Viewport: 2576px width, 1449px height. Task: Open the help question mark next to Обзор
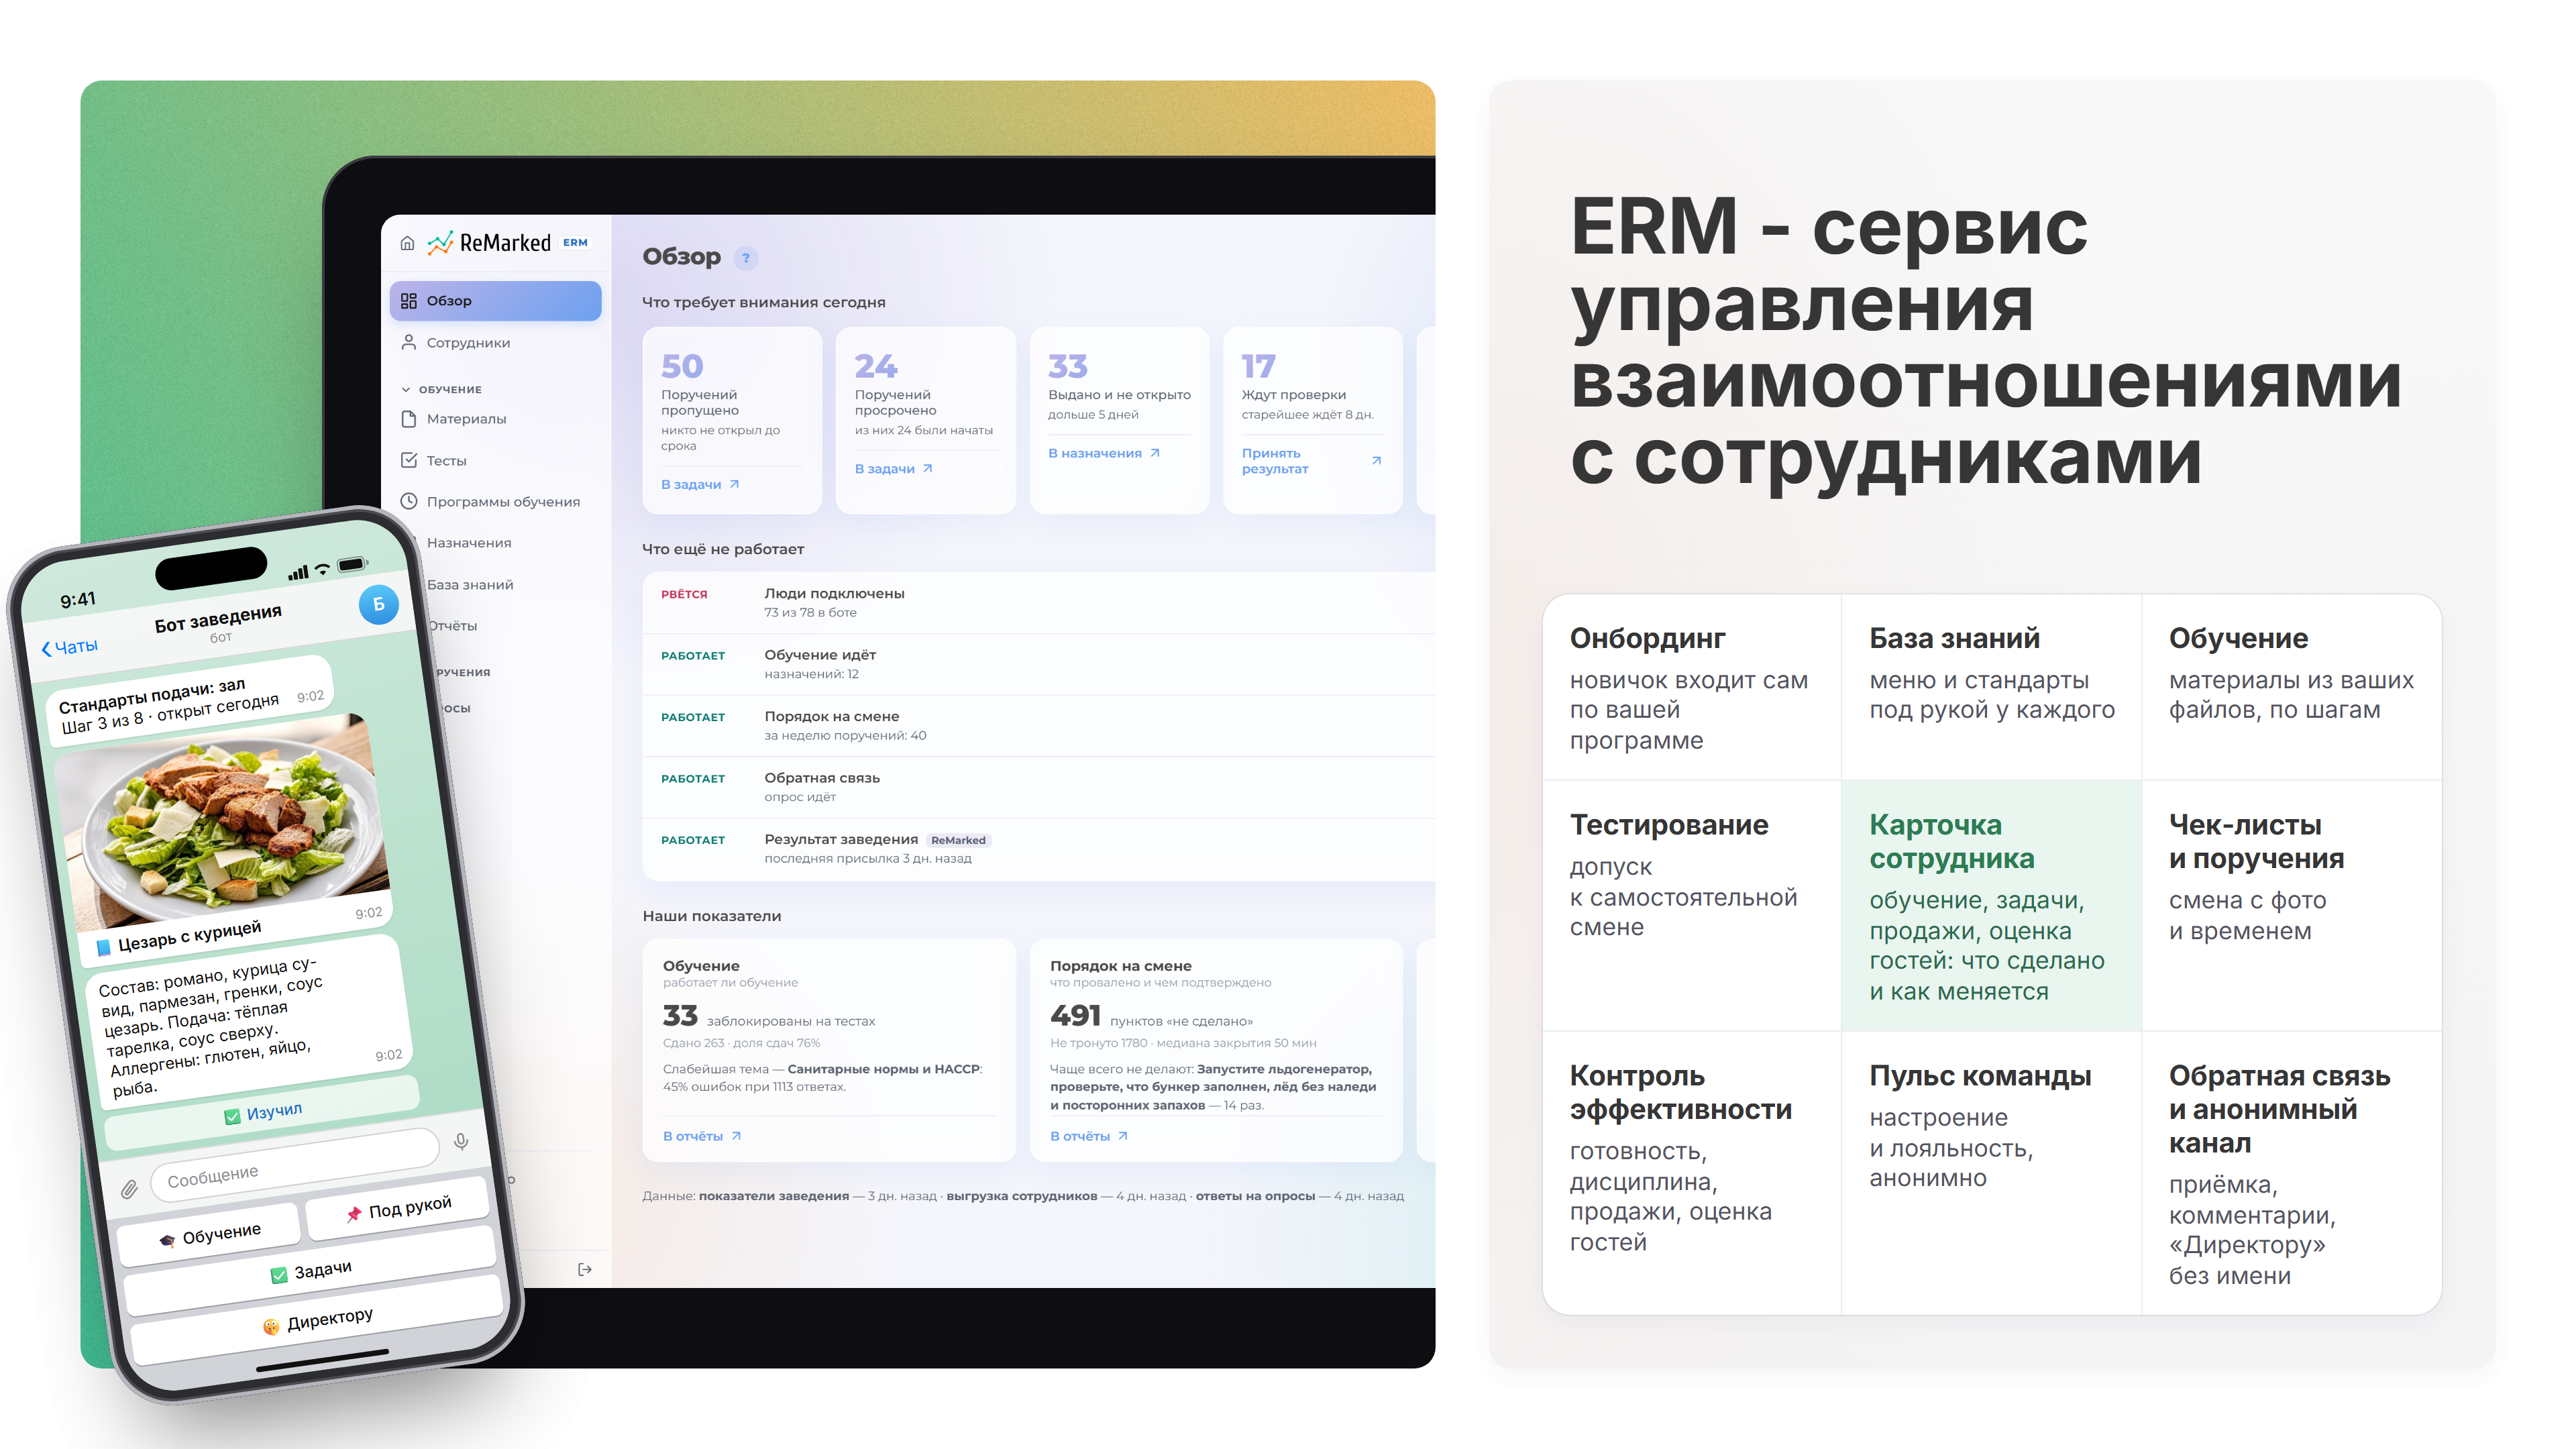click(745, 258)
